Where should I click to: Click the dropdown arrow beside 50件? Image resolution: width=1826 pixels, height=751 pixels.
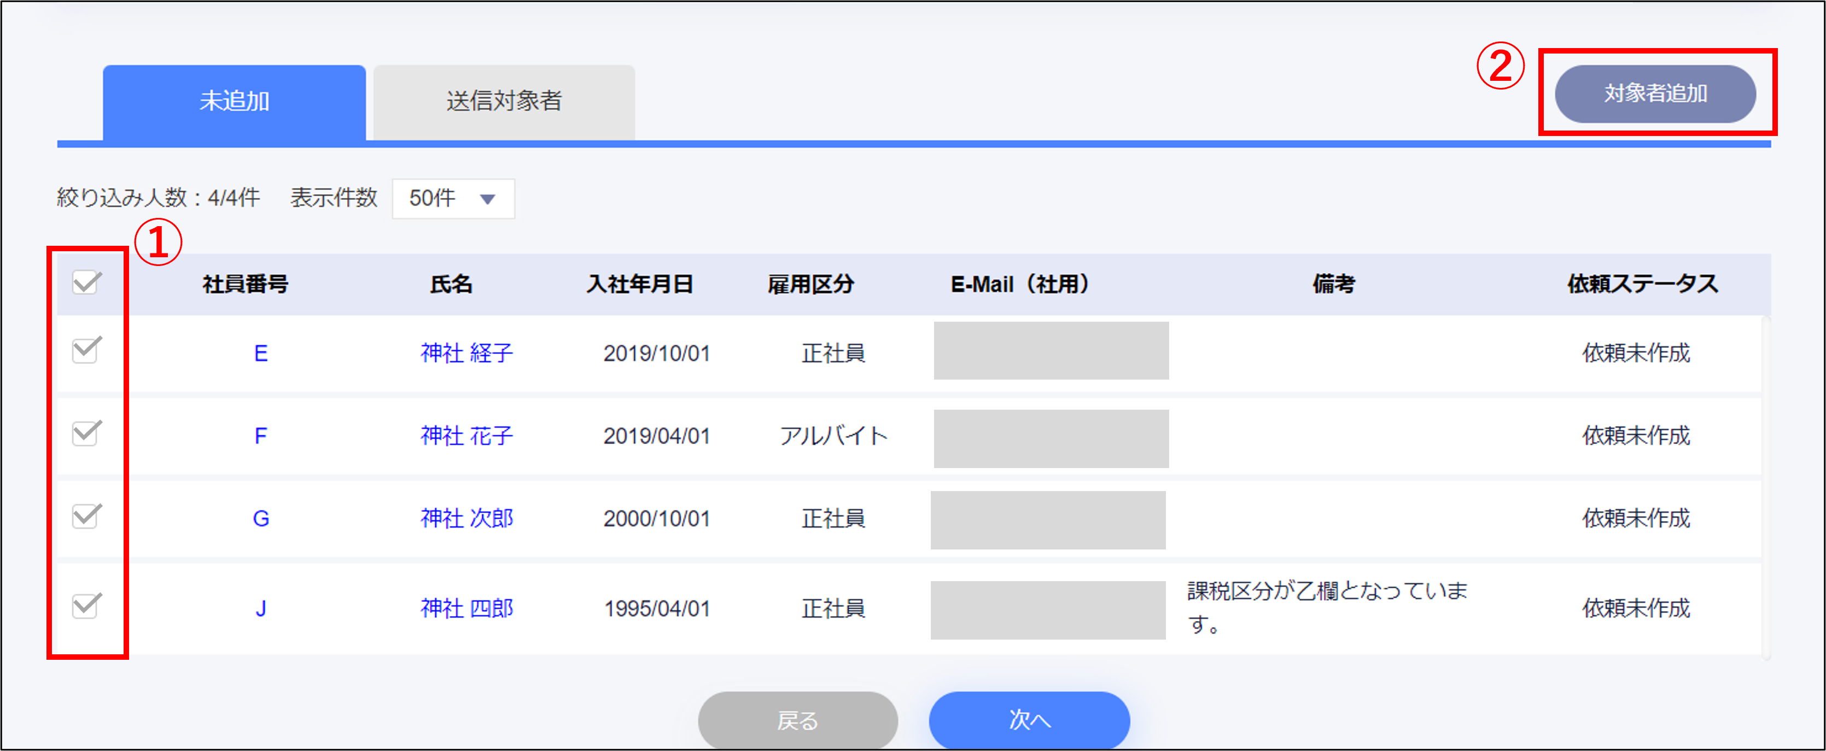488,199
